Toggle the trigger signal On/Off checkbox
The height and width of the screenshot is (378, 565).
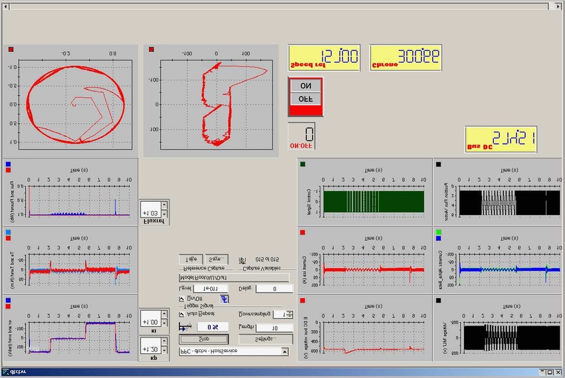tap(183, 300)
